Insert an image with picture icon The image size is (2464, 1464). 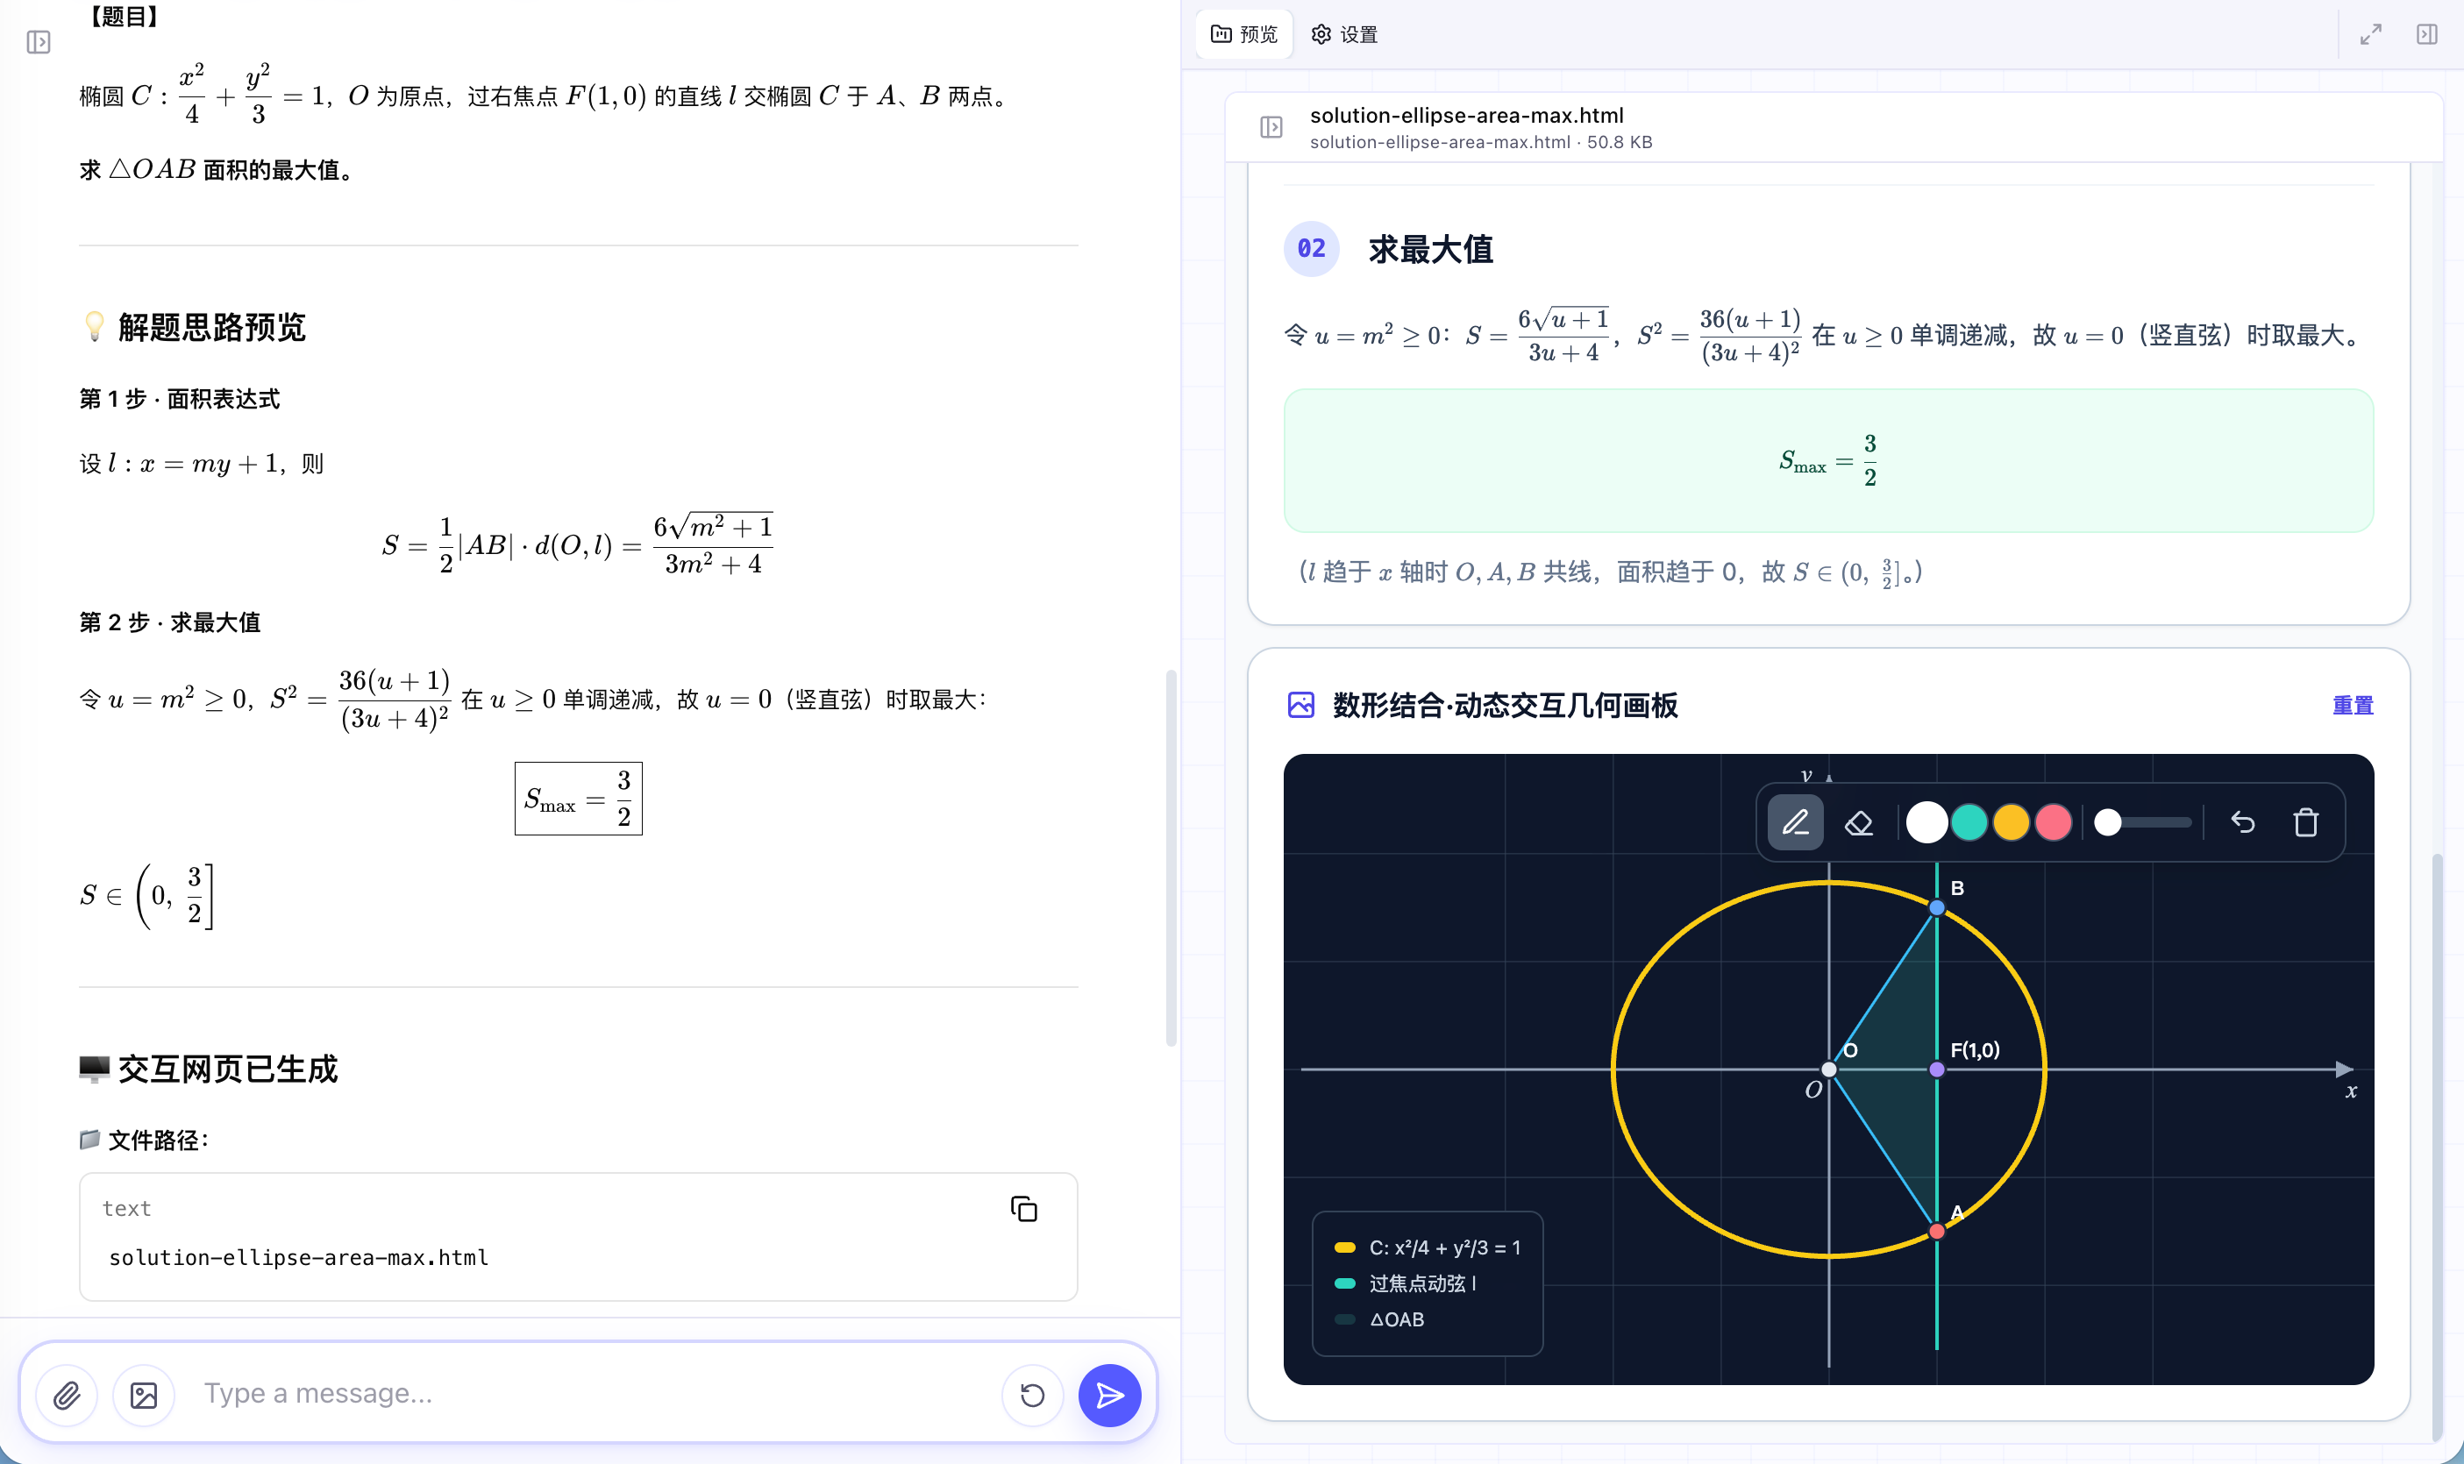144,1395
